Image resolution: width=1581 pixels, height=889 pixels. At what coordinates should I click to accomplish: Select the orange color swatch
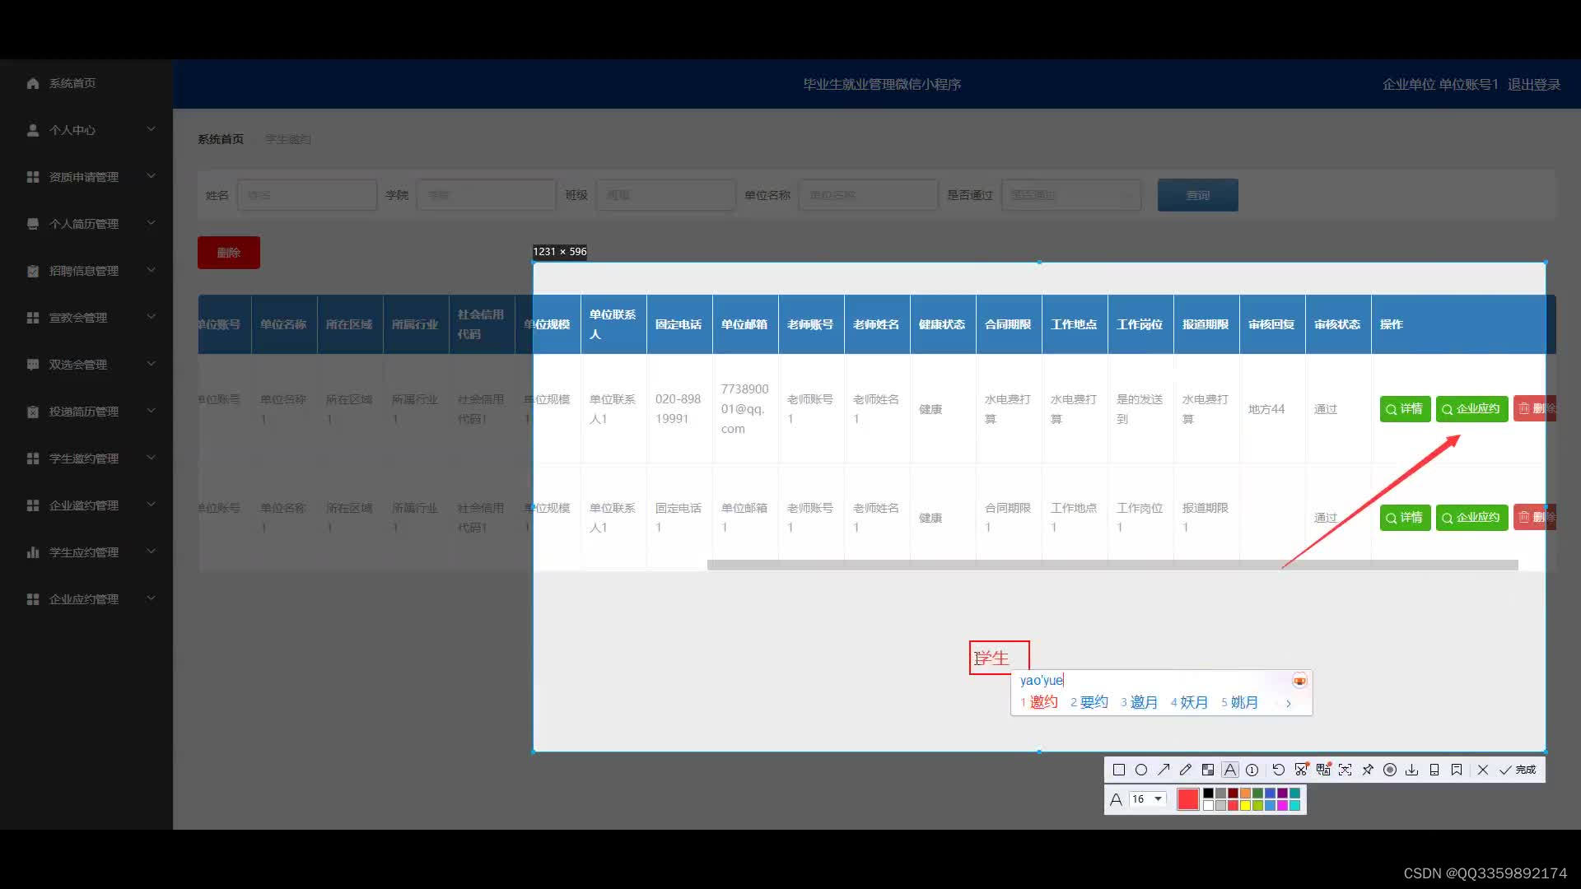[1245, 794]
